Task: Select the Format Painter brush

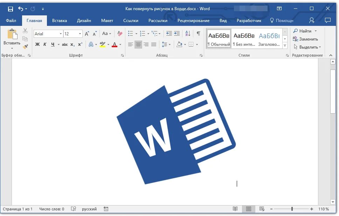Action: tap(25, 46)
